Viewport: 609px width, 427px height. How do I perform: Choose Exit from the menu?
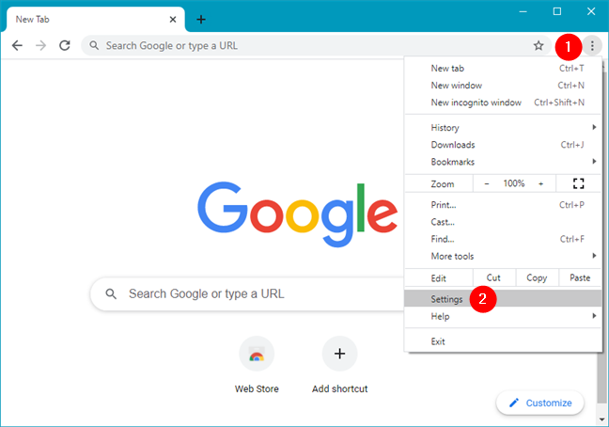503,341
